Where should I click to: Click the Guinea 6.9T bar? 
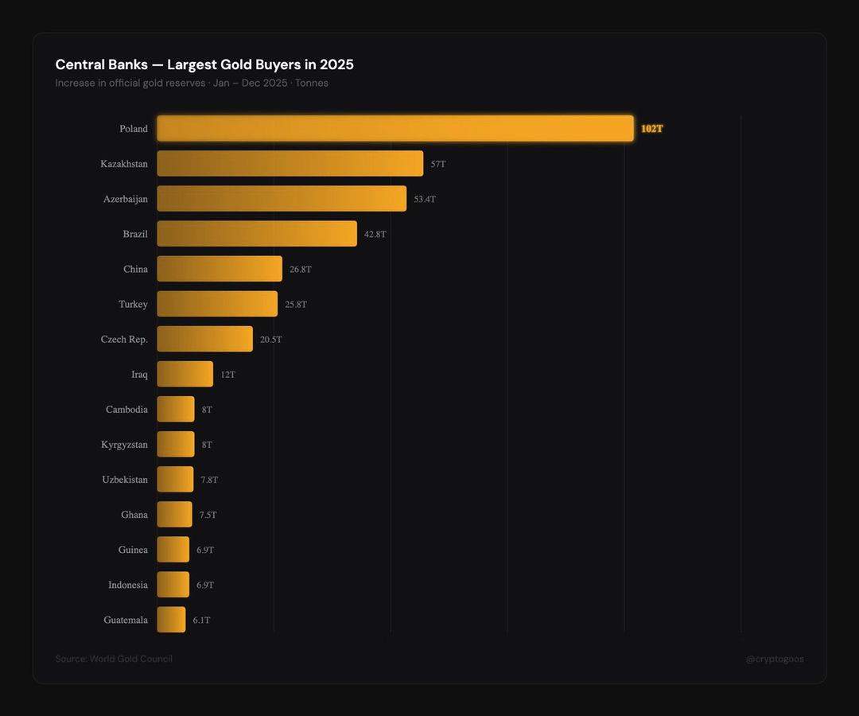coord(173,549)
